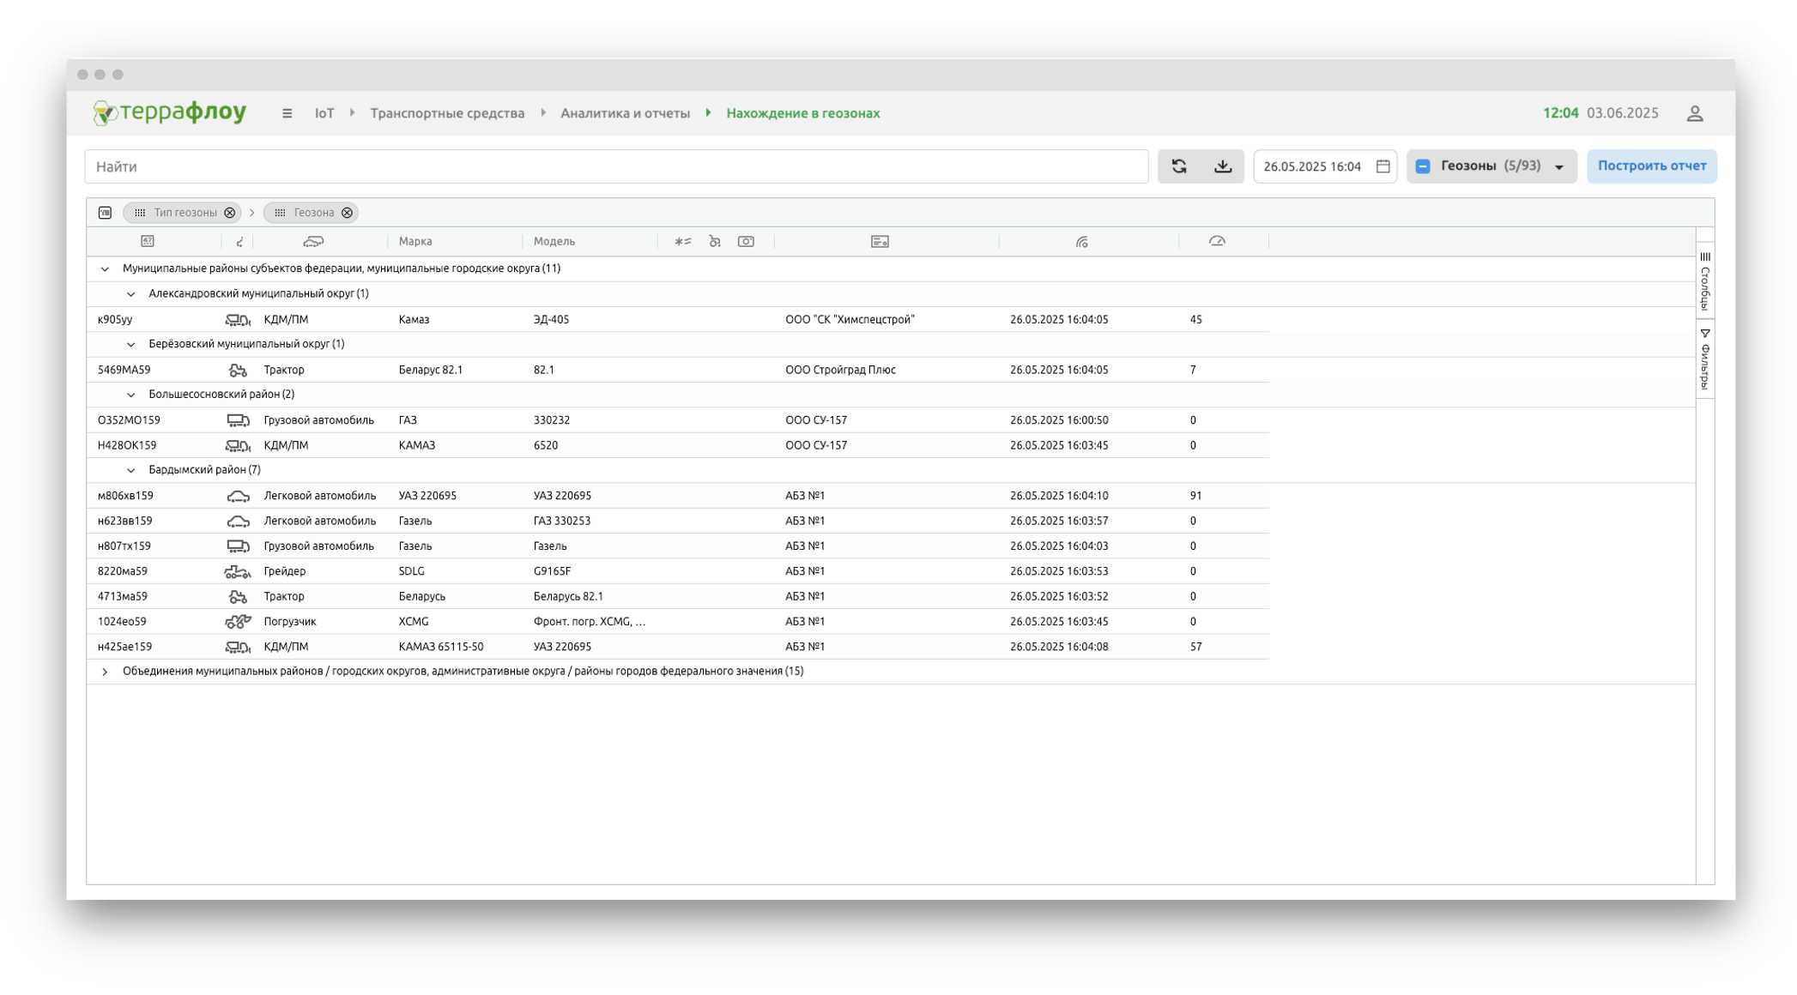Sort by the Марка column header

coord(415,242)
